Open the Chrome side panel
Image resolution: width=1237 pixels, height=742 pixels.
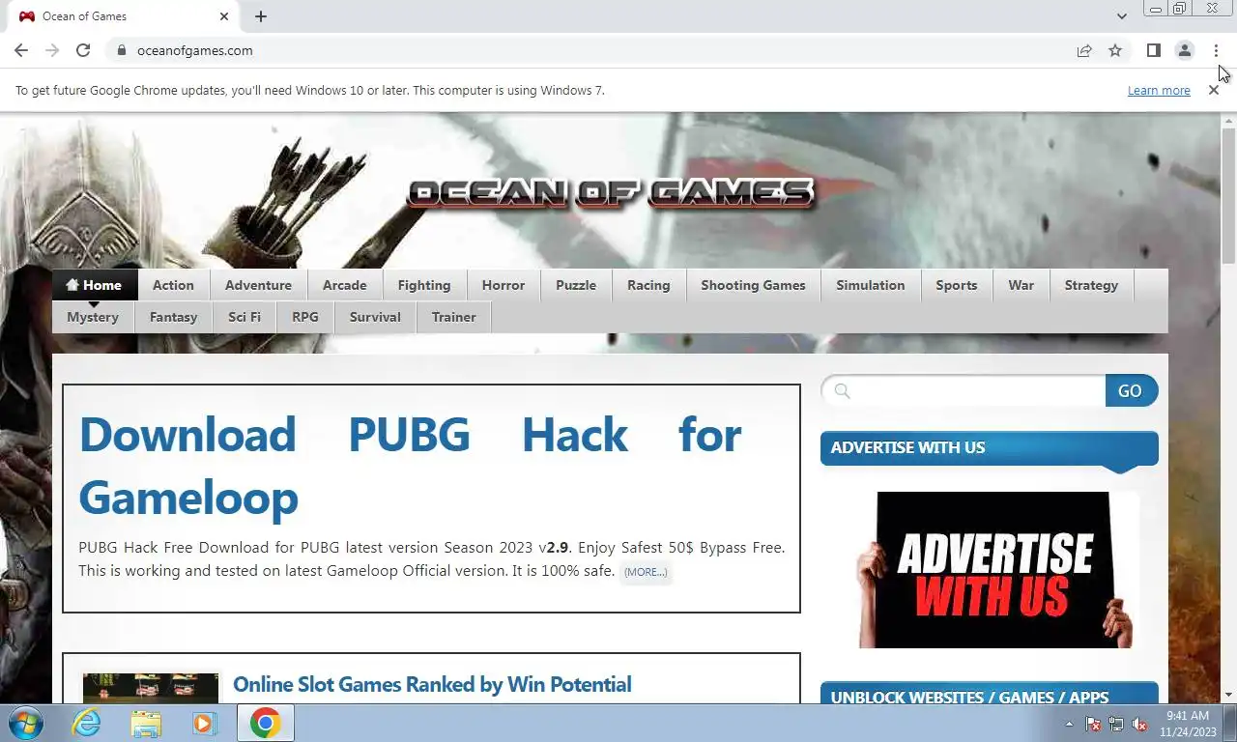(x=1153, y=50)
